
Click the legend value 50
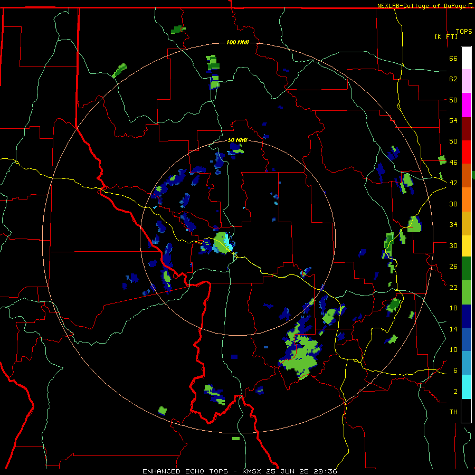point(453,141)
